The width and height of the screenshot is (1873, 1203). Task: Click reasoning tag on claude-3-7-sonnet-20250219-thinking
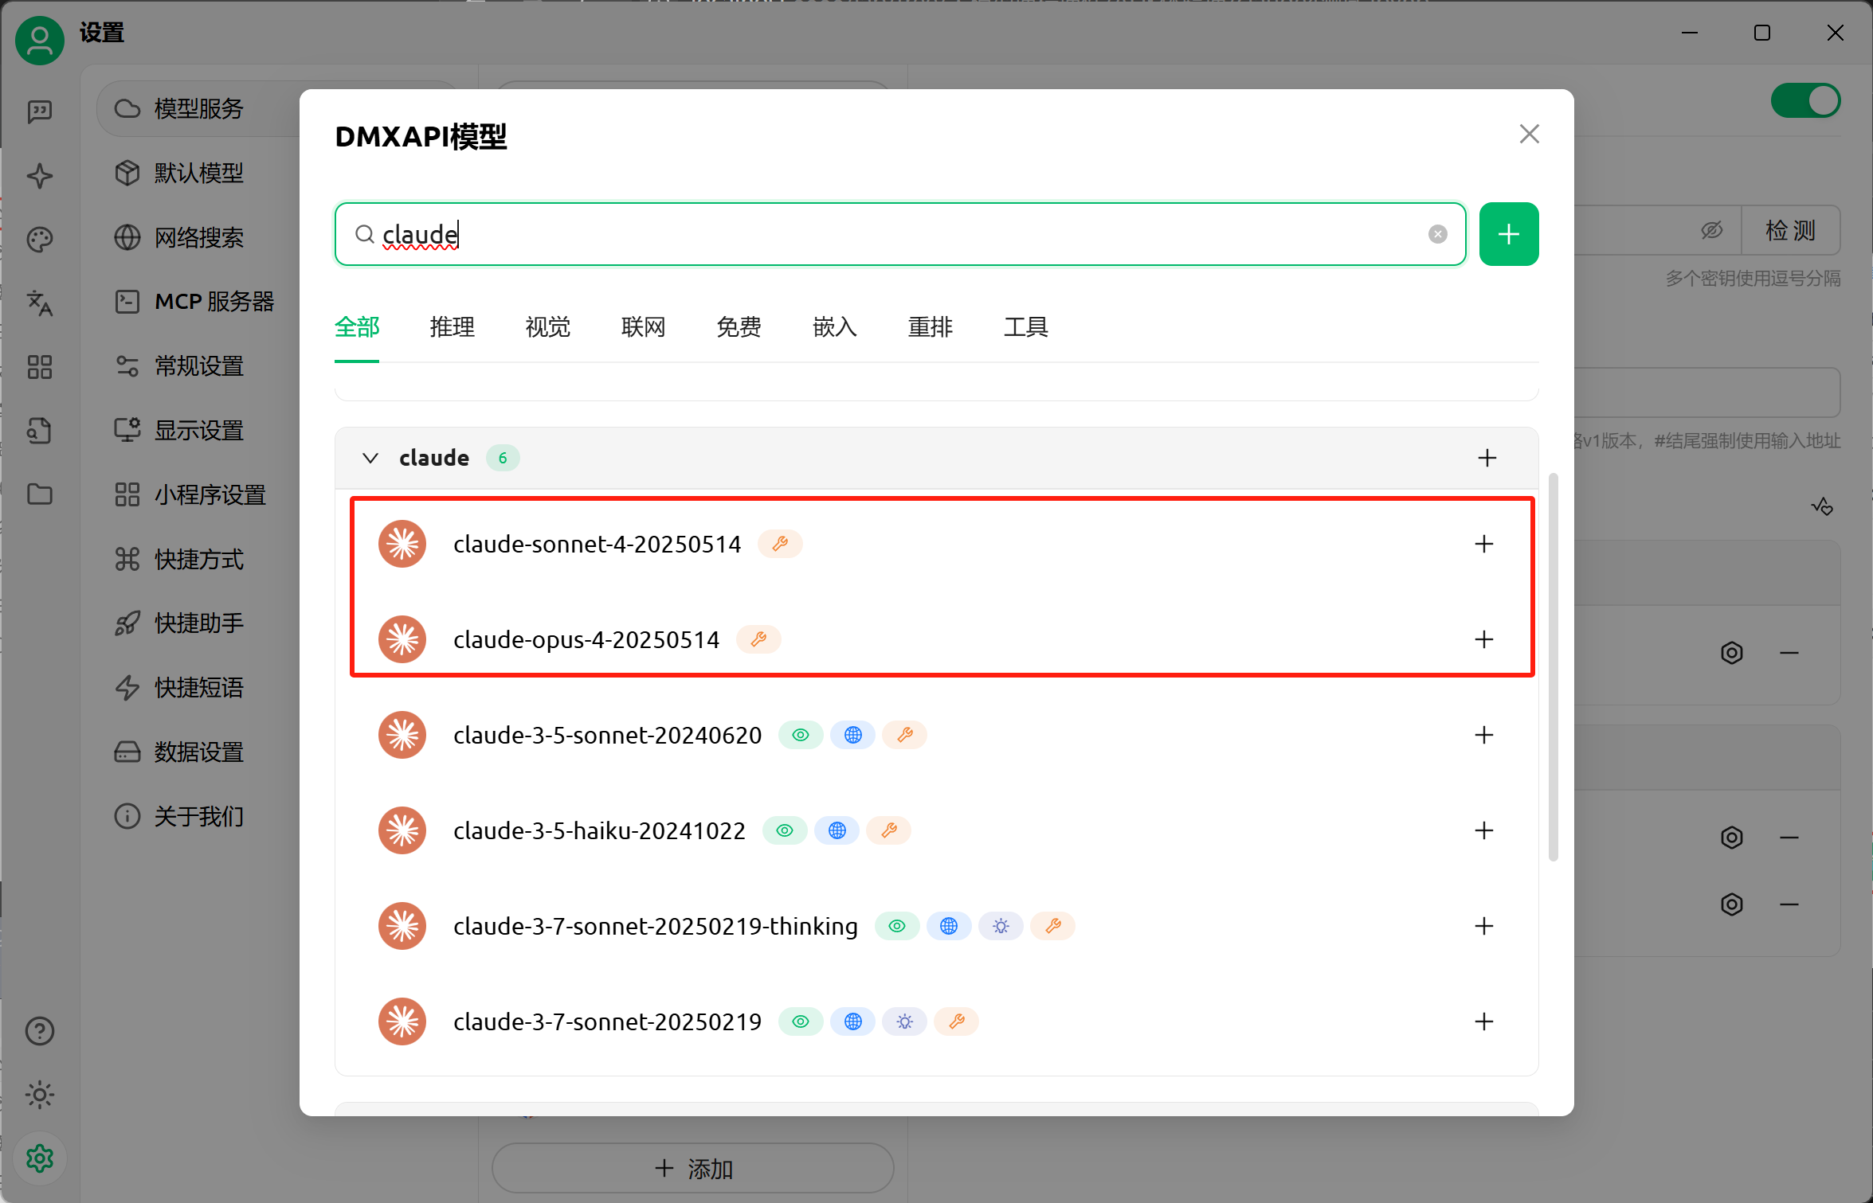1001,926
